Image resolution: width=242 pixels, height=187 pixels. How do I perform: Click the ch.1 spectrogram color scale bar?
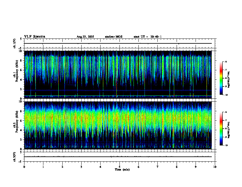pos(221,78)
